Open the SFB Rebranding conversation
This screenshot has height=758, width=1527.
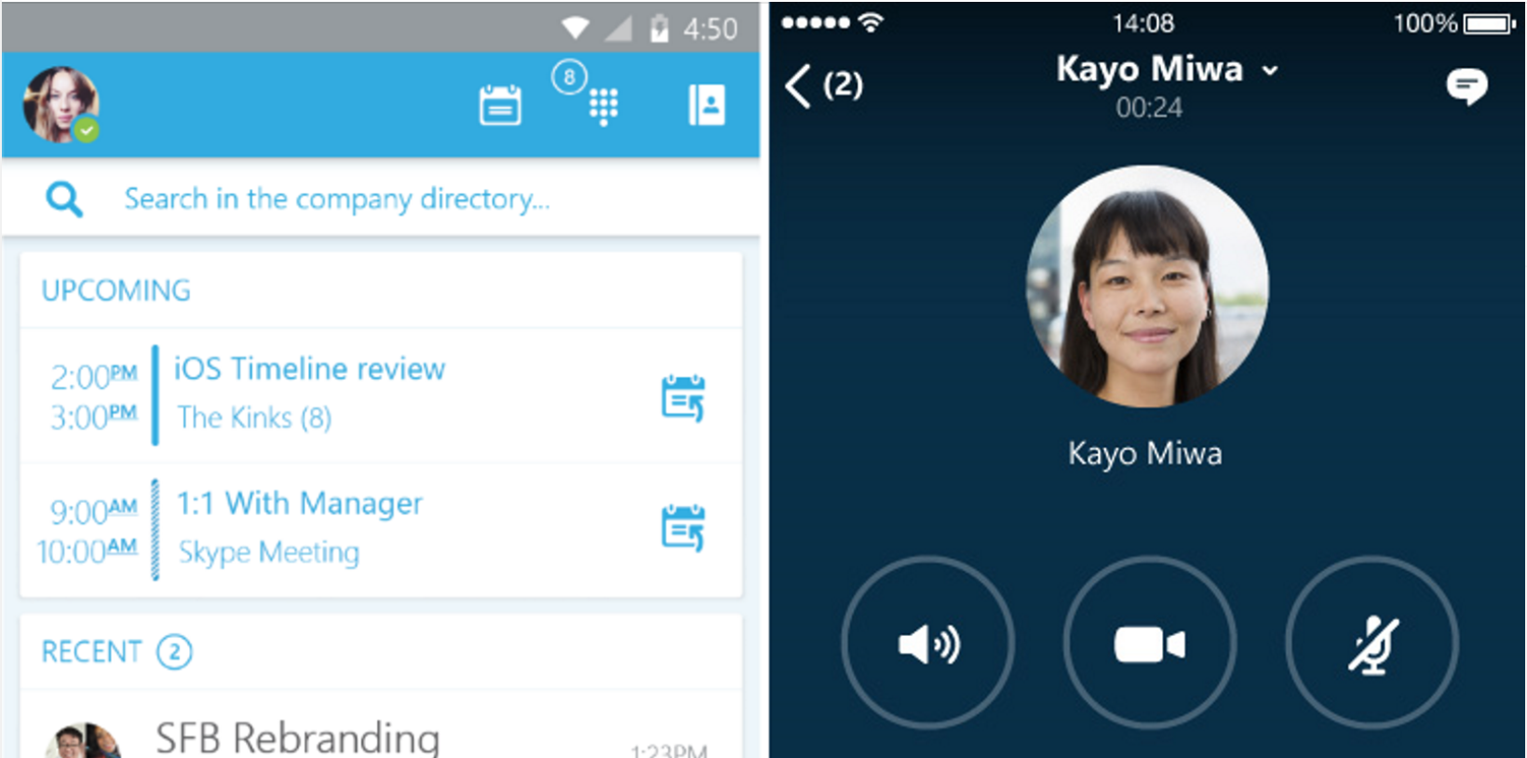point(297,737)
